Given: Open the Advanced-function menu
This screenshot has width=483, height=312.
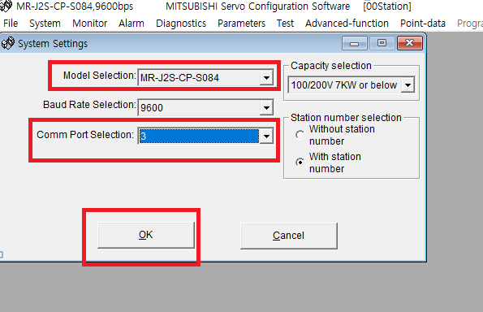Looking at the screenshot, I should point(347,23).
